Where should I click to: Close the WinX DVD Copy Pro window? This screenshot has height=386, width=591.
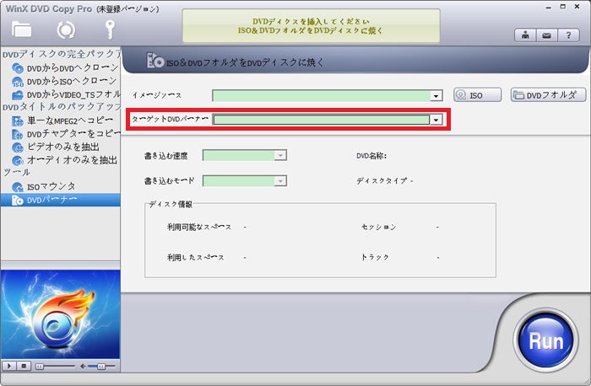pyautogui.click(x=577, y=7)
